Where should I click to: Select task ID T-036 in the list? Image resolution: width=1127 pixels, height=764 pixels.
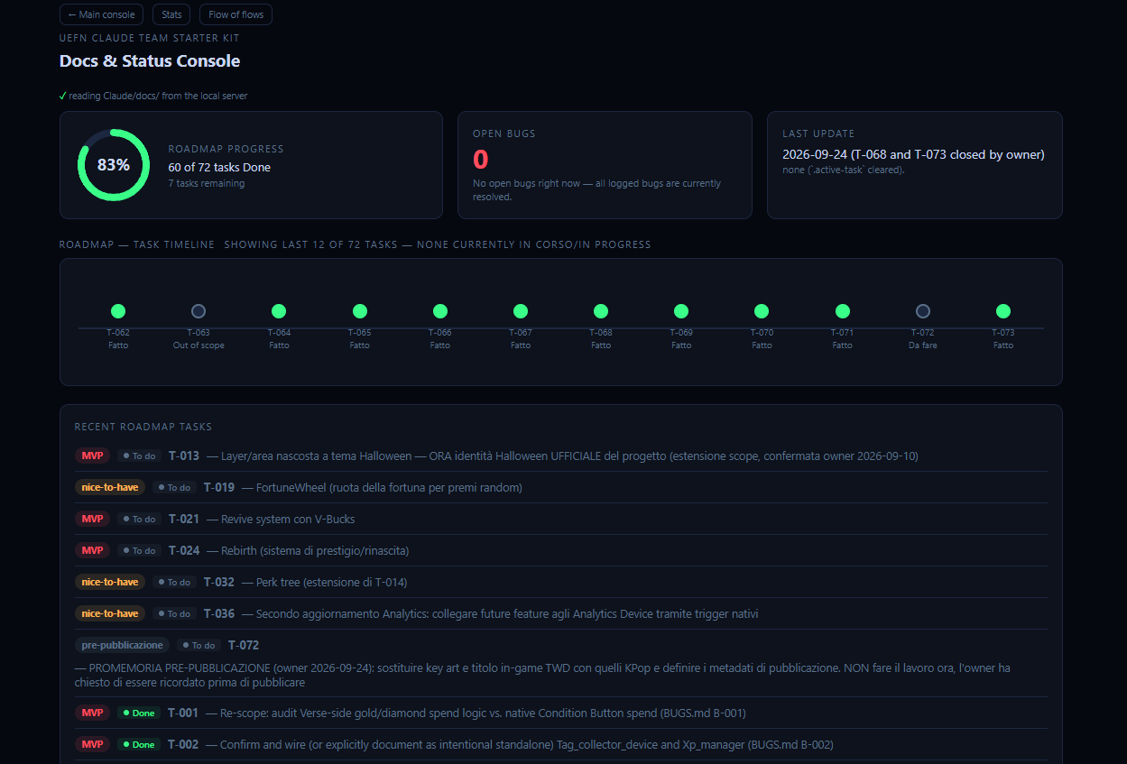click(x=219, y=613)
